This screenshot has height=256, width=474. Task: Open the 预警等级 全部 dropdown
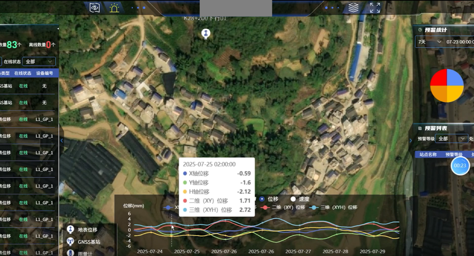pos(451,139)
